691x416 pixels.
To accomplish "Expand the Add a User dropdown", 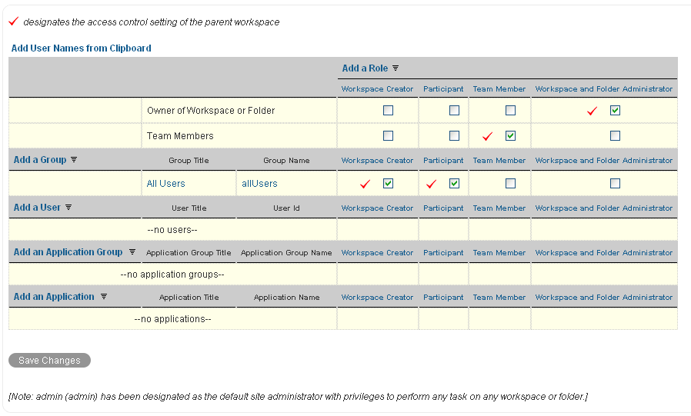I will point(37,208).
